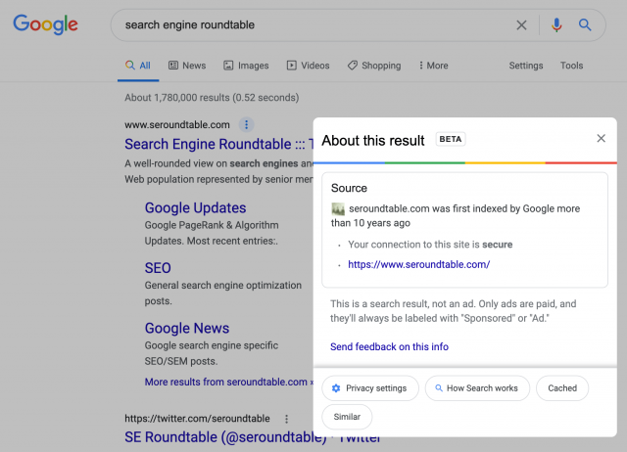This screenshot has width=627, height=452.
Task: Click 'This is a search result, not an ad' text
Action: 453,311
